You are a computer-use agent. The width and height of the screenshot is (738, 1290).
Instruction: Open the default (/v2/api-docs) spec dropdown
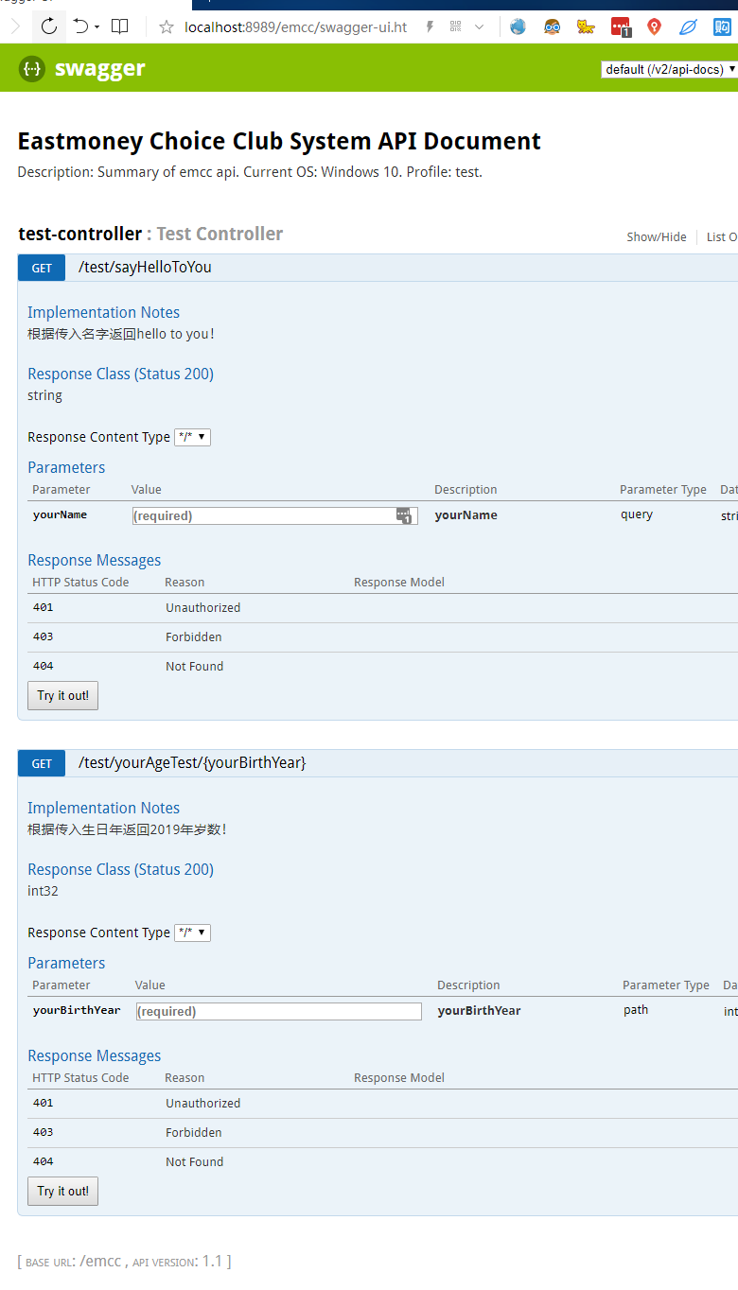click(x=670, y=69)
